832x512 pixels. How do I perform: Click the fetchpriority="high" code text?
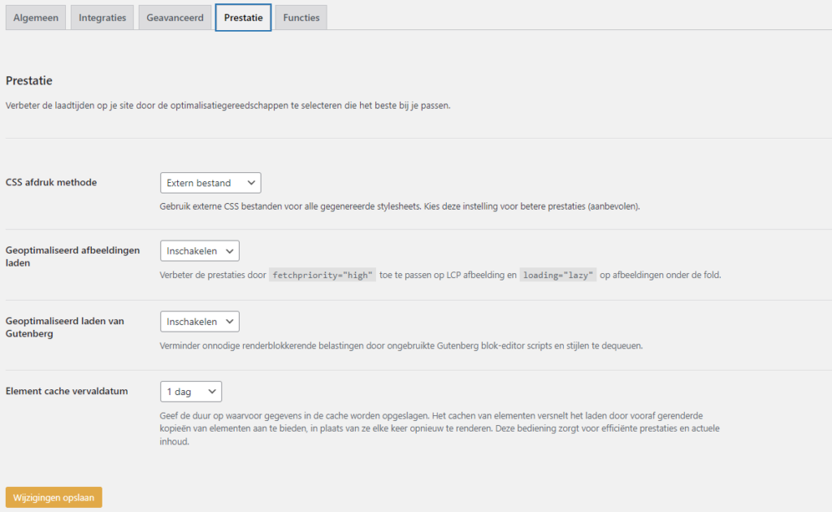pyautogui.click(x=323, y=275)
